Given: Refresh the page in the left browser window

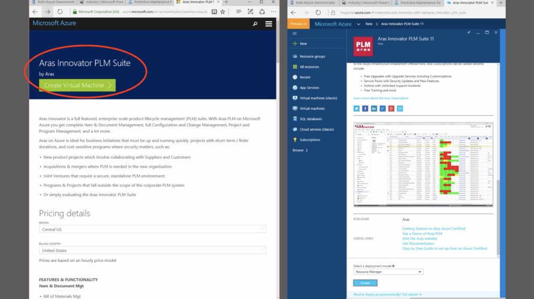Looking at the screenshot, I should coord(60,11).
